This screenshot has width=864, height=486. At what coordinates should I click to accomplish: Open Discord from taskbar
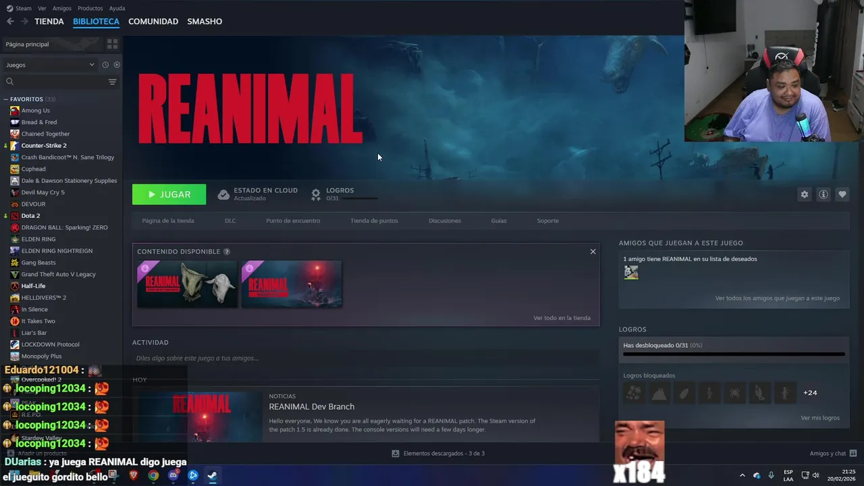[173, 475]
